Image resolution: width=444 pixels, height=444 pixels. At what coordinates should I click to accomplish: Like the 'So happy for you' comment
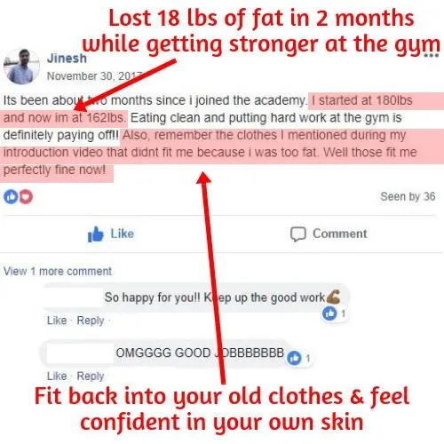pyautogui.click(x=57, y=321)
